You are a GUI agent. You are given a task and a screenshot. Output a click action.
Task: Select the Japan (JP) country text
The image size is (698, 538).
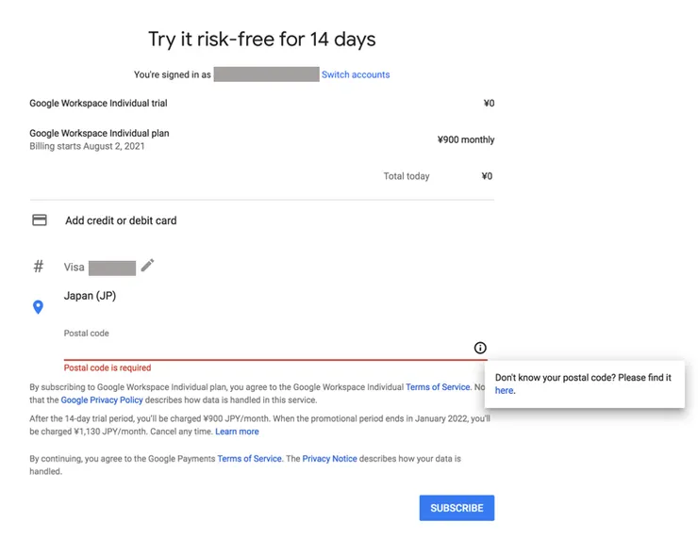pos(91,296)
